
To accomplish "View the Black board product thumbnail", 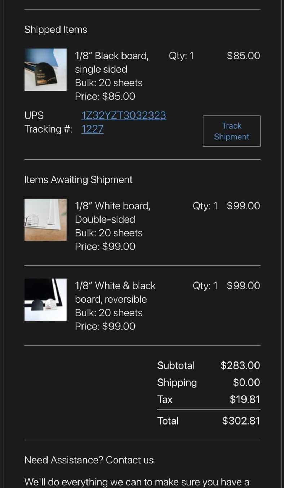I will 45,70.
